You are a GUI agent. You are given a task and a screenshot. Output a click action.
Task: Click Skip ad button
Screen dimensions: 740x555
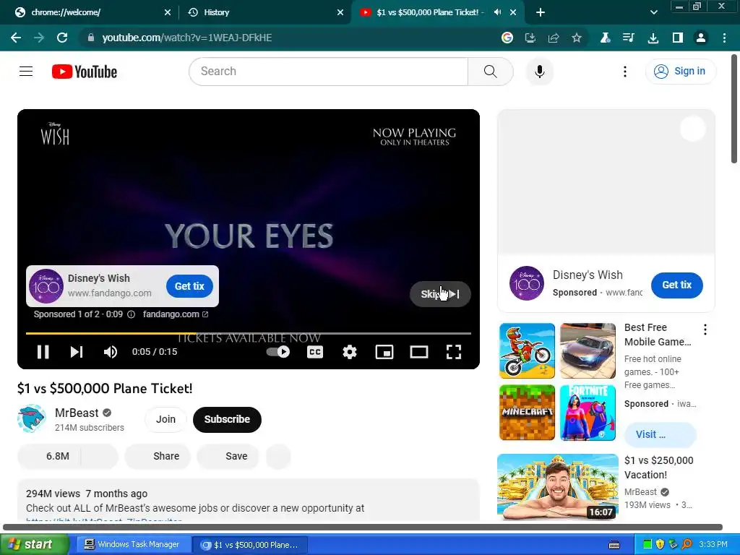tap(440, 294)
